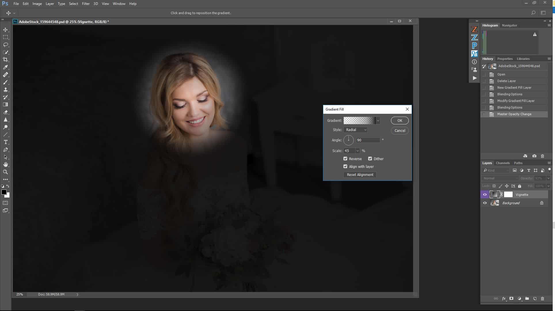Screen dimensions: 555x311
Task: Open the layer blend mode dropdown
Action: (x=500, y=178)
